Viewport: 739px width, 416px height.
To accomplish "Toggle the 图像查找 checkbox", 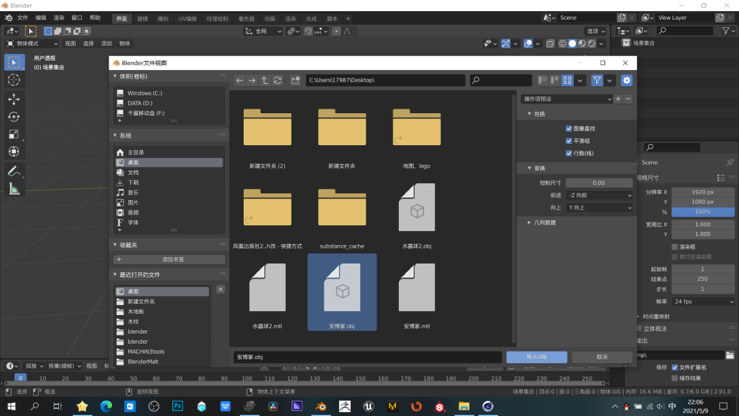I will pos(569,128).
